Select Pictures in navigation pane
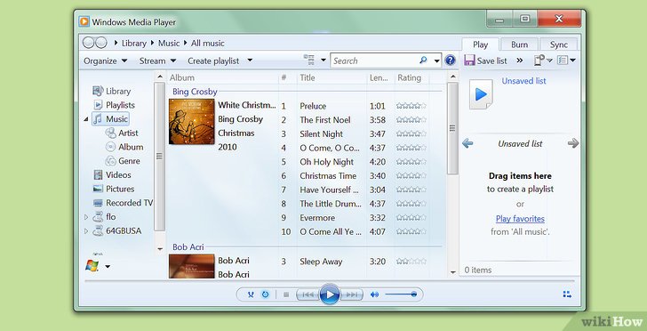Screen dimensions: 647x331 click(x=114, y=189)
